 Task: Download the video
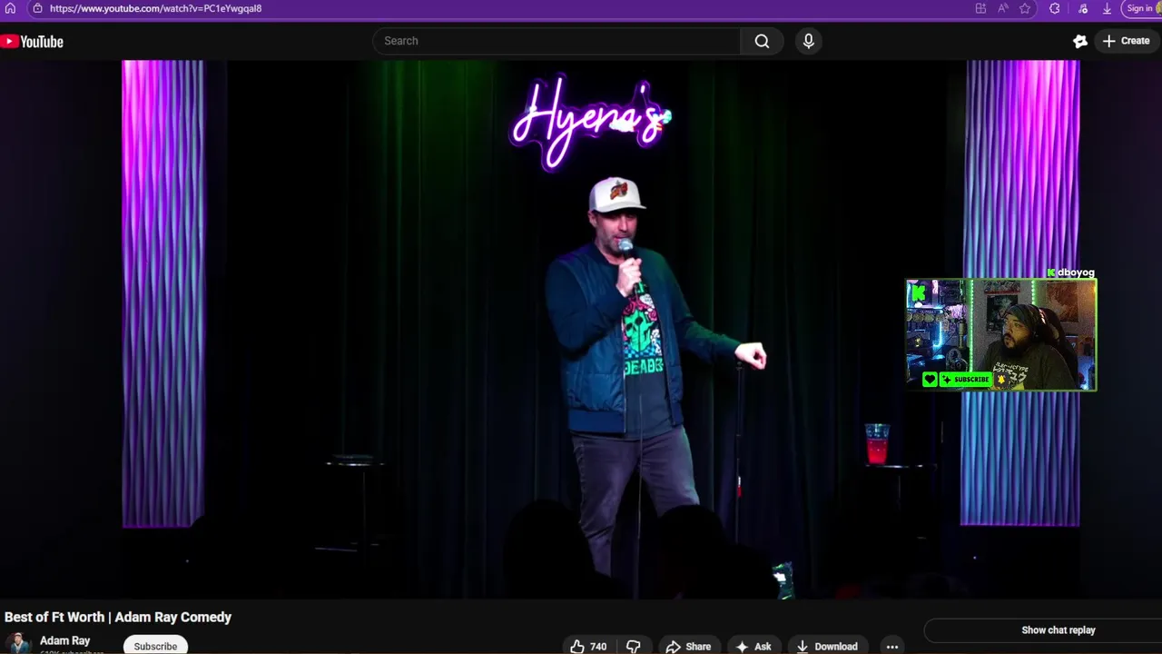pyautogui.click(x=827, y=646)
